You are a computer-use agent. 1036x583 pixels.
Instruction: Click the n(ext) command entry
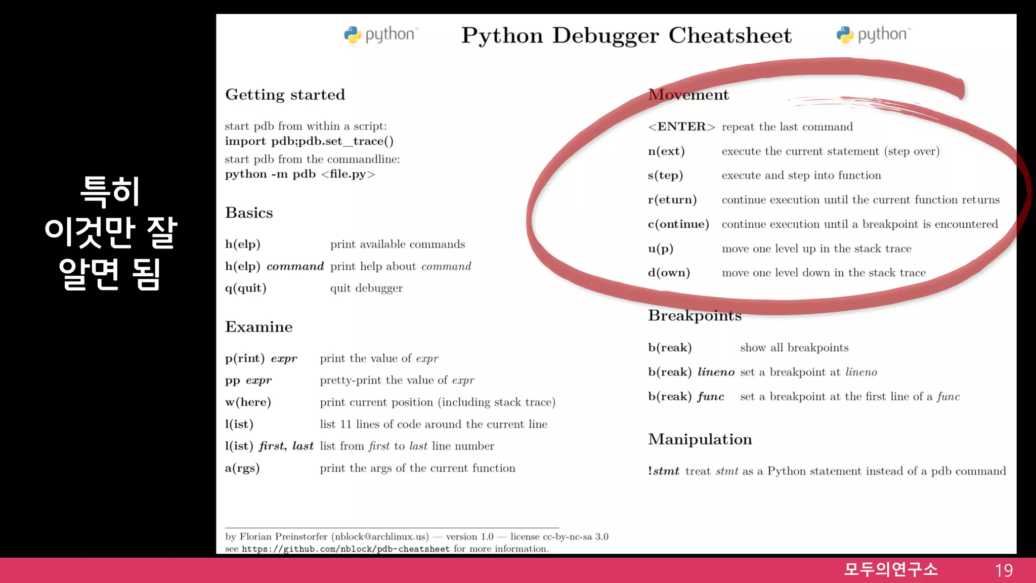point(666,151)
